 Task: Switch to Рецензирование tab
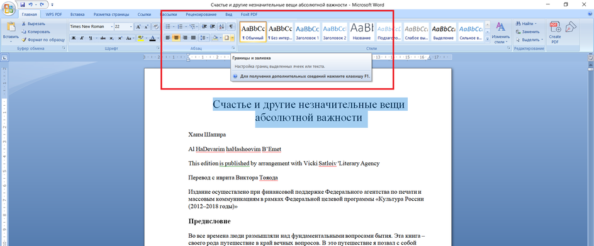tap(201, 14)
